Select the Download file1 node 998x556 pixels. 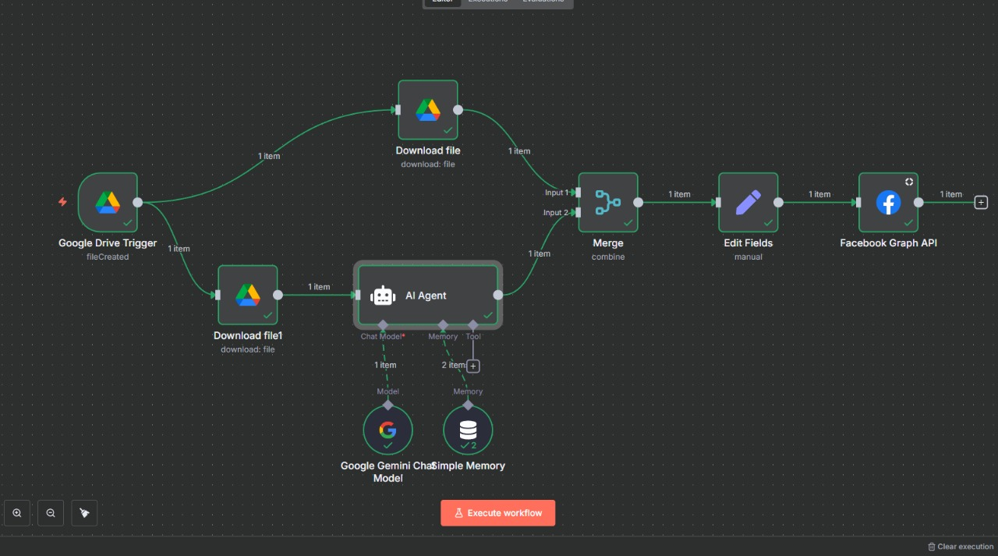pos(247,295)
